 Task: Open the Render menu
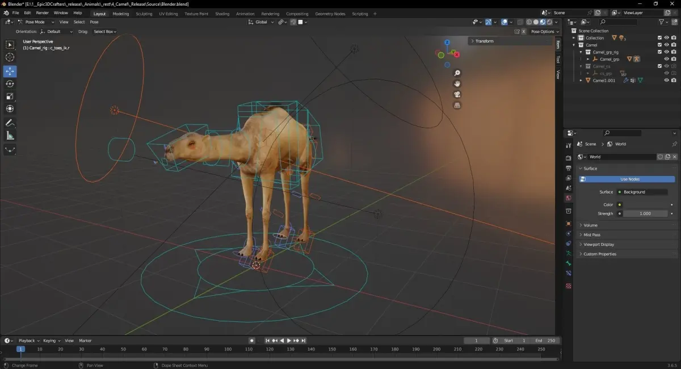[43, 12]
